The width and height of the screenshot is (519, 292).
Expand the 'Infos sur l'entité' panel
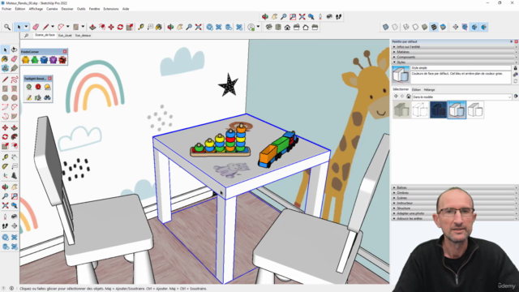(x=454, y=47)
